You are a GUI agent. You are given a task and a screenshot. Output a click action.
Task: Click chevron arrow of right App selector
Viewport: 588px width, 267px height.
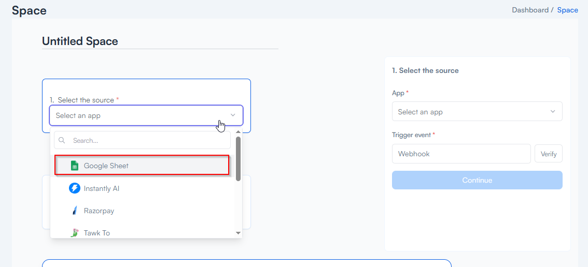(553, 112)
